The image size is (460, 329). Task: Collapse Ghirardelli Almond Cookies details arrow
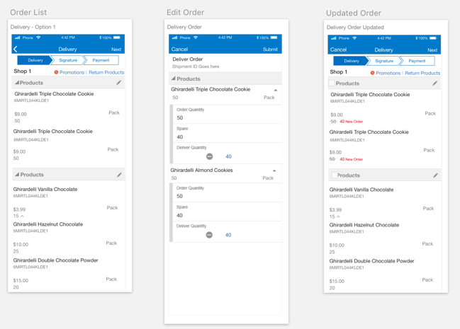[274, 171]
